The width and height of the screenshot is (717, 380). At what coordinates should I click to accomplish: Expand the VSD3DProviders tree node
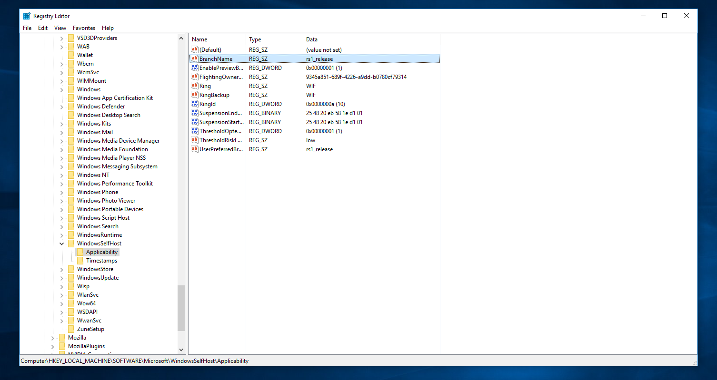[61, 38]
